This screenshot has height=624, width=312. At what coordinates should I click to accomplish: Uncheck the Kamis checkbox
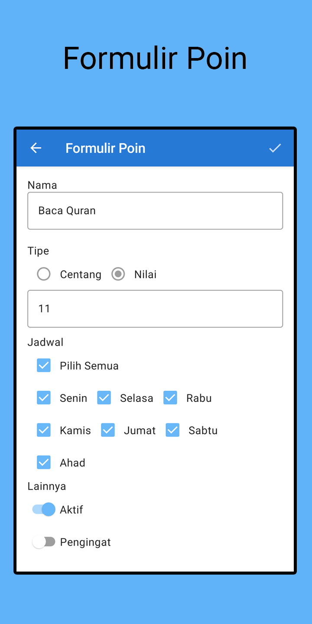click(44, 430)
